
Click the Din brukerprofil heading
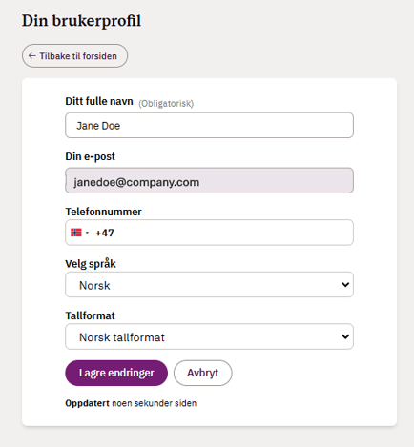[x=81, y=21]
